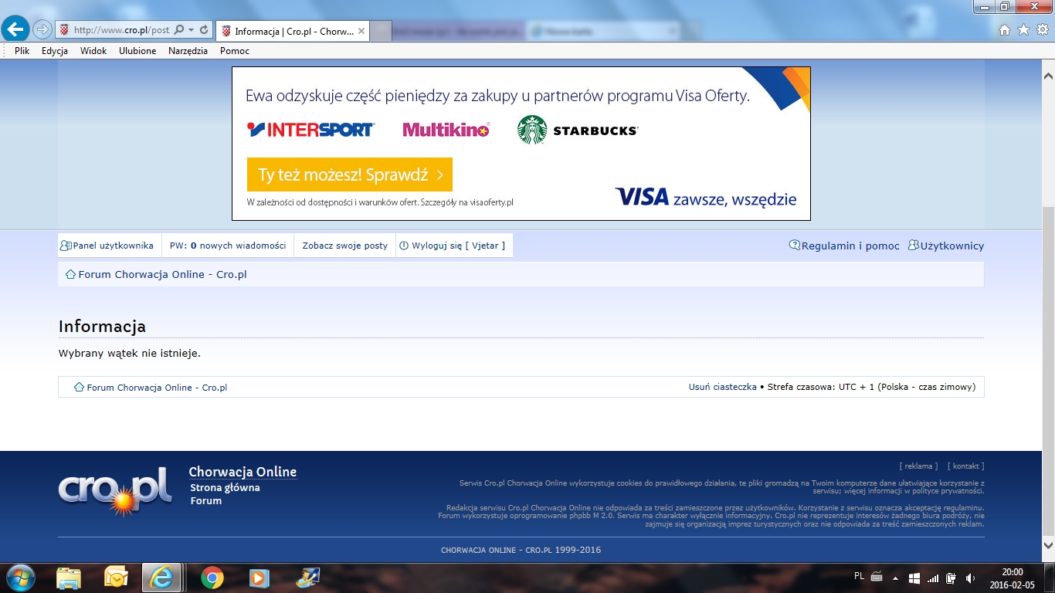The width and height of the screenshot is (1055, 593).
Task: Open the IE tools gear icon
Action: (1042, 30)
